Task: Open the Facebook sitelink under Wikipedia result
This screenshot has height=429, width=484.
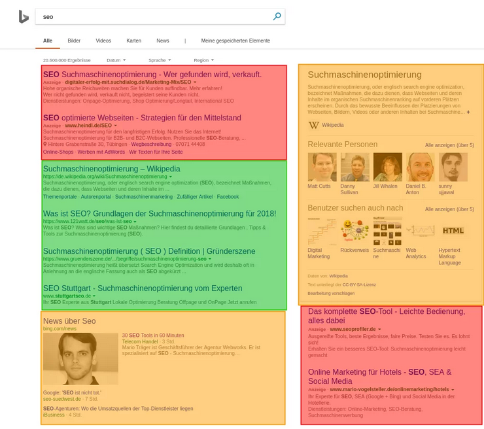Action: [x=228, y=197]
